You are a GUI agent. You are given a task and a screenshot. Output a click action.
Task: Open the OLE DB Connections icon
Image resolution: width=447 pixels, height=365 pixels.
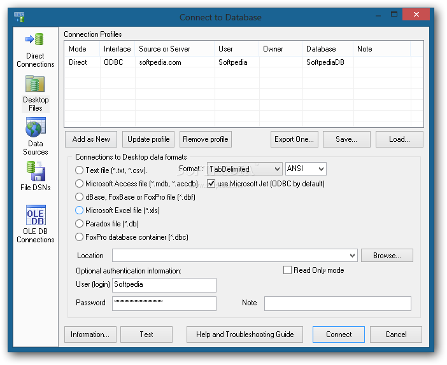pos(36,224)
